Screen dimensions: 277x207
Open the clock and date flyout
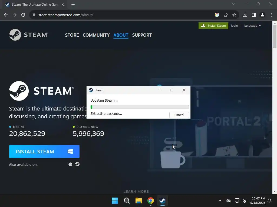tap(258, 201)
